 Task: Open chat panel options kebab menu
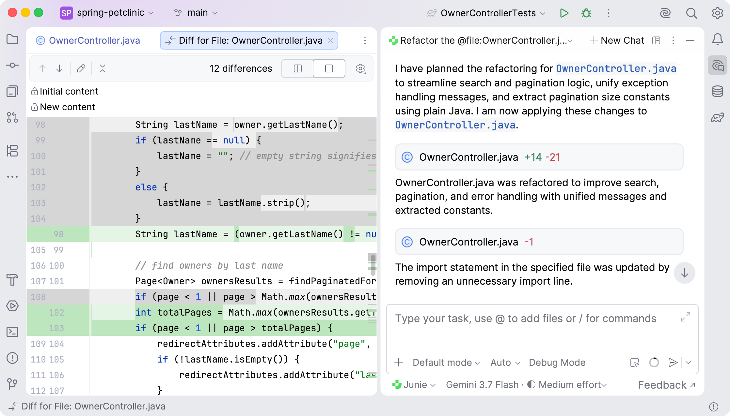click(673, 40)
